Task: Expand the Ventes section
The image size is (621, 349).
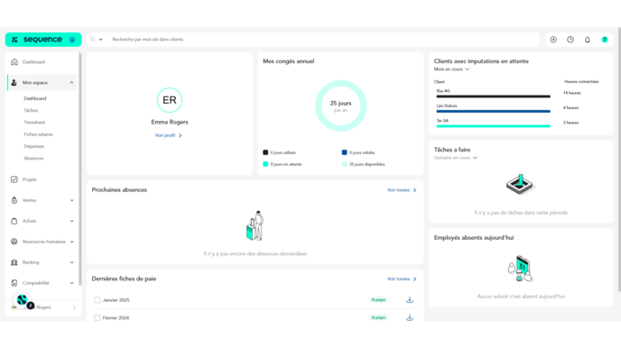Action: 71,200
